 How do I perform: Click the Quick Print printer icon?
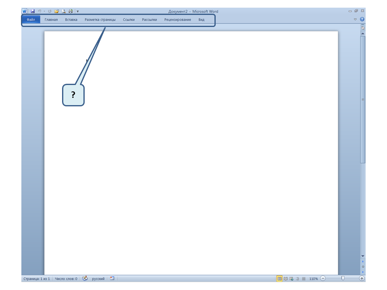pos(71,11)
